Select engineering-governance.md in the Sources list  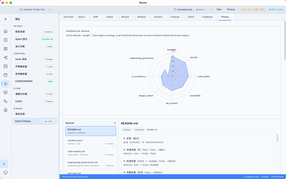(91, 164)
